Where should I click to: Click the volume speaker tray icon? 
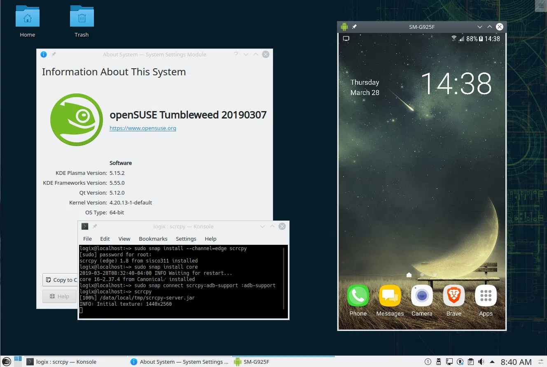point(481,362)
